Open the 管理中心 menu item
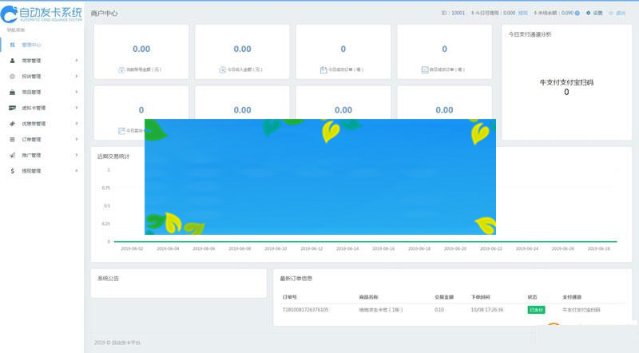 click(32, 45)
